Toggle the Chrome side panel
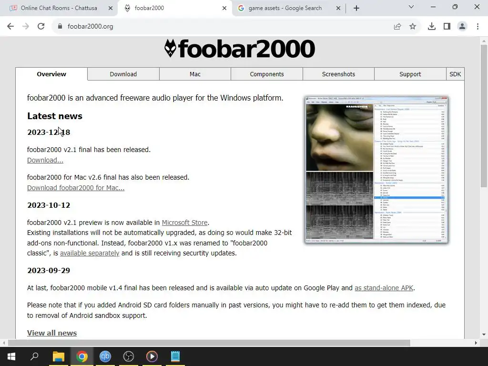 (x=447, y=27)
